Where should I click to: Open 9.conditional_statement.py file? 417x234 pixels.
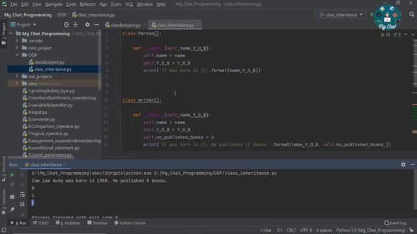pyautogui.click(x=53, y=148)
